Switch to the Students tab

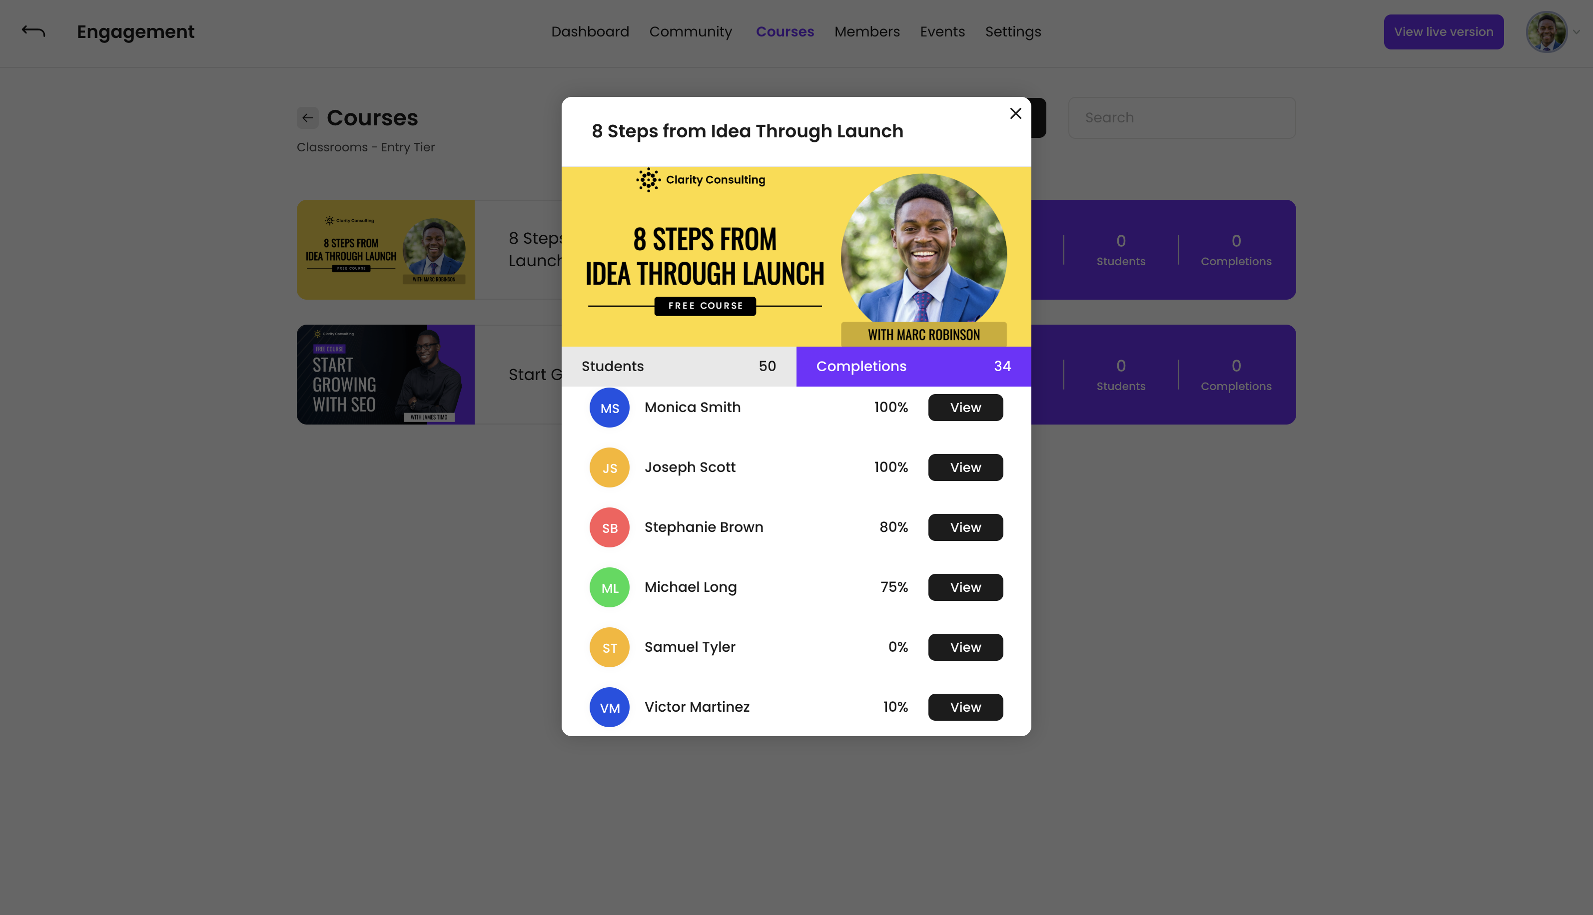[x=678, y=367]
